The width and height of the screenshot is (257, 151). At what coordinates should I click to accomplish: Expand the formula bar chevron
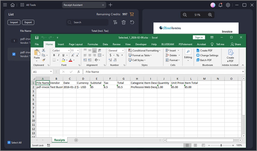(x=243, y=72)
